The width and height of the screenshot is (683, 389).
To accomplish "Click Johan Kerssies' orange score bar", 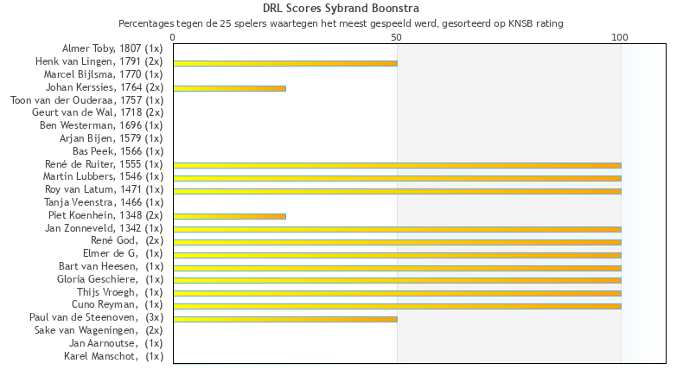I will [229, 88].
